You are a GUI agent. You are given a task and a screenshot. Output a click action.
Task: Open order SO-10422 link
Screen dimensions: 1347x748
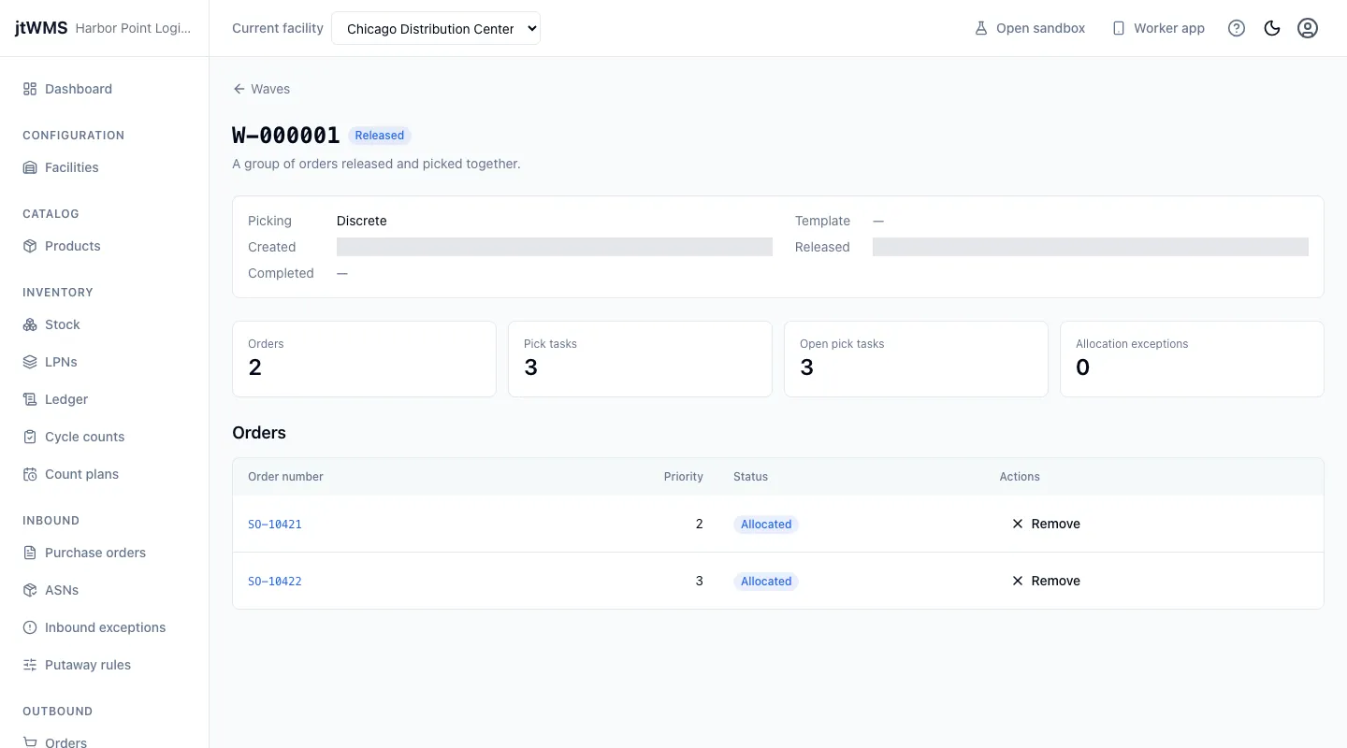[275, 582]
